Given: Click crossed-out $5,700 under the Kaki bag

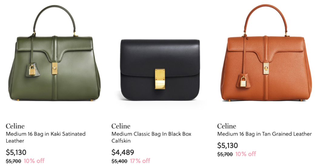Looking at the screenshot, I should (x=13, y=161).
